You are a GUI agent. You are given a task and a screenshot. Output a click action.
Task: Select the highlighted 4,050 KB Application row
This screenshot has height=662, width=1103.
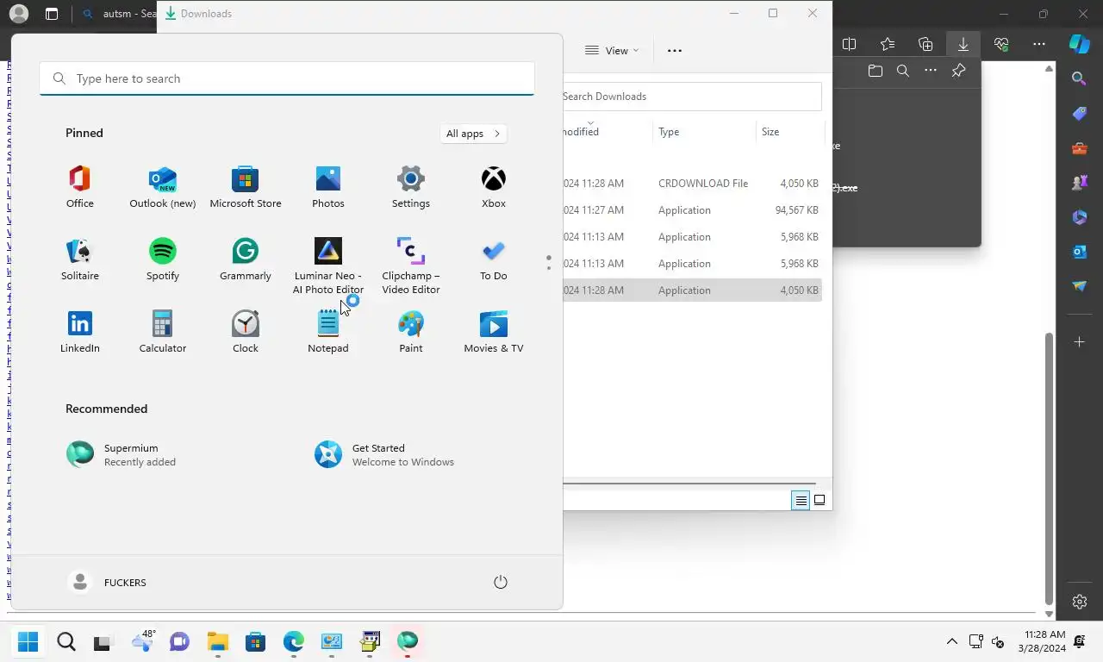coord(693,290)
